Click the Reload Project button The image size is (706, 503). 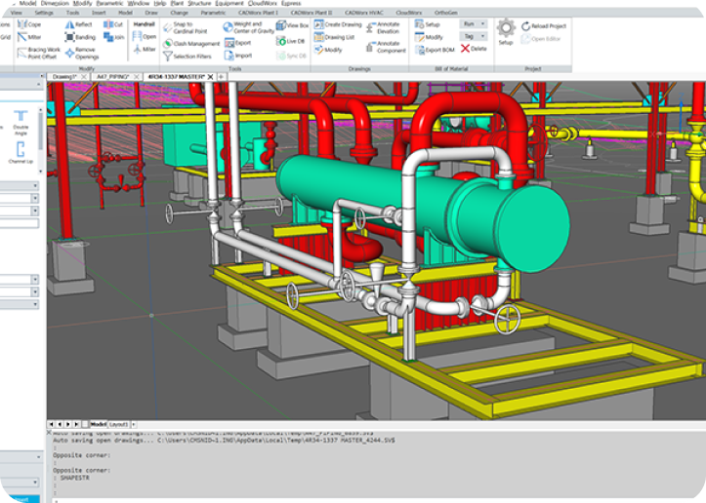[x=542, y=26]
